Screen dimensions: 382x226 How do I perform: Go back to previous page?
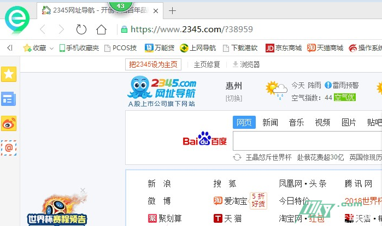click(43, 29)
